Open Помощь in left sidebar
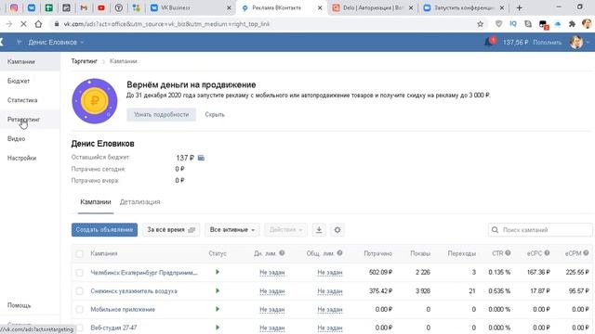Screen dimensions: 595x334 [x=19, y=305]
